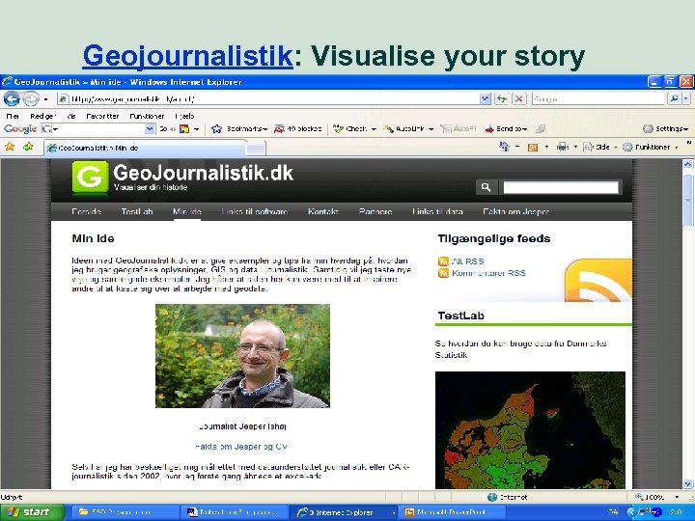Go to the TestLab navigation item

(137, 211)
